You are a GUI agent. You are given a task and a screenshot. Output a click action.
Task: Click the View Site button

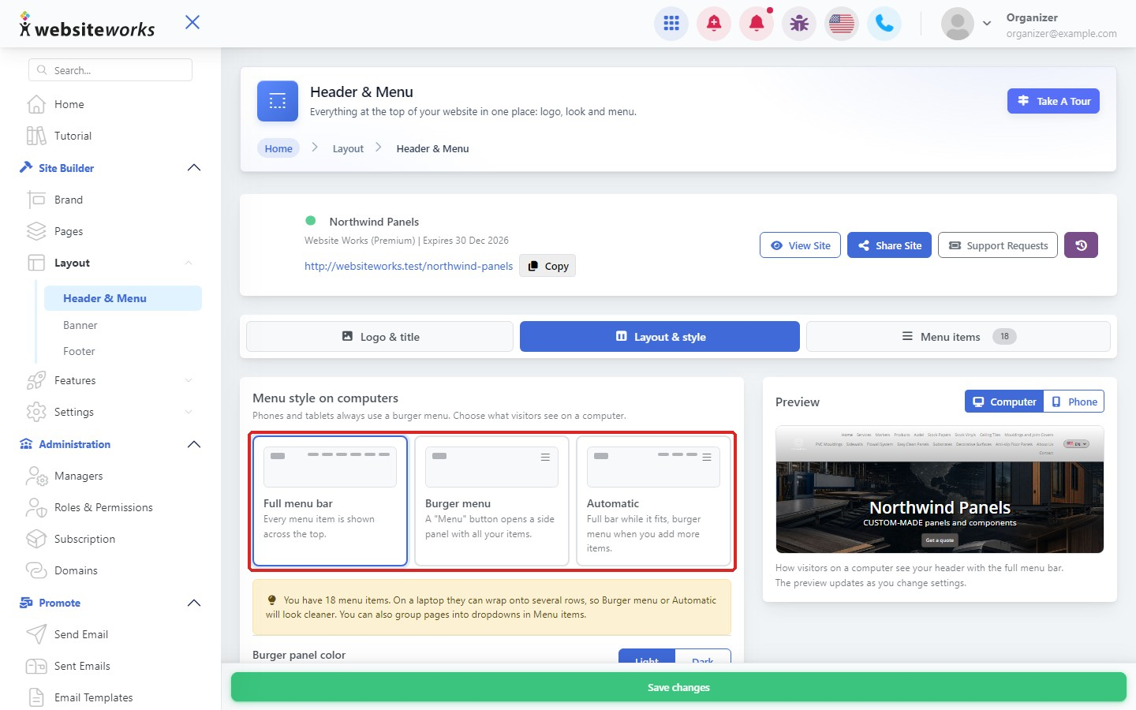(x=800, y=245)
